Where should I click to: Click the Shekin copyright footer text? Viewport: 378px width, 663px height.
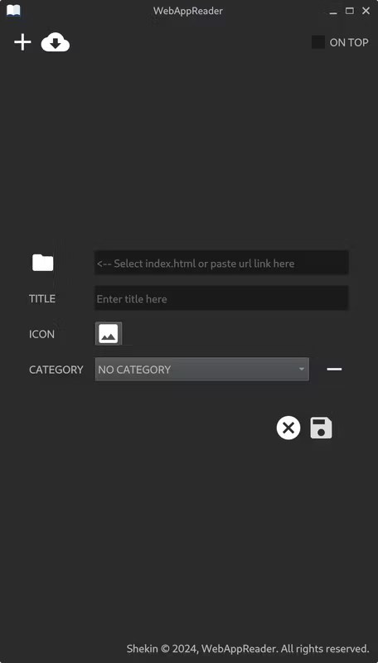tap(248, 648)
